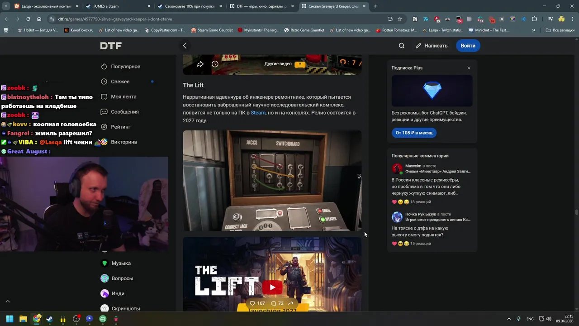579x326 pixels.
Task: Close the Подписка Plus banner
Action: point(469,68)
